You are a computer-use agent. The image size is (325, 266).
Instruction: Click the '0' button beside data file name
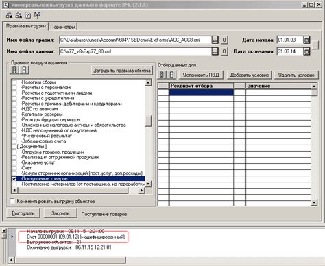click(224, 51)
